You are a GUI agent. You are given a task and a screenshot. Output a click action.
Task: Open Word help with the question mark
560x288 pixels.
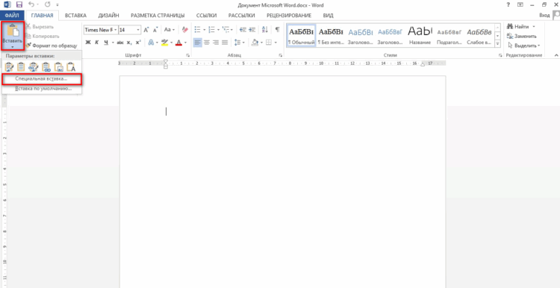pos(508,4)
